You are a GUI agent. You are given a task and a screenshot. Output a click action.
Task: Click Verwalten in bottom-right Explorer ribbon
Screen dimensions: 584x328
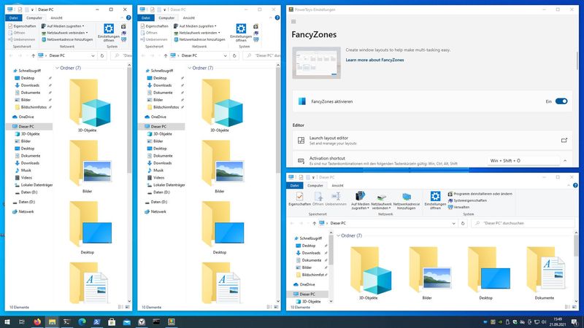[x=458, y=207]
